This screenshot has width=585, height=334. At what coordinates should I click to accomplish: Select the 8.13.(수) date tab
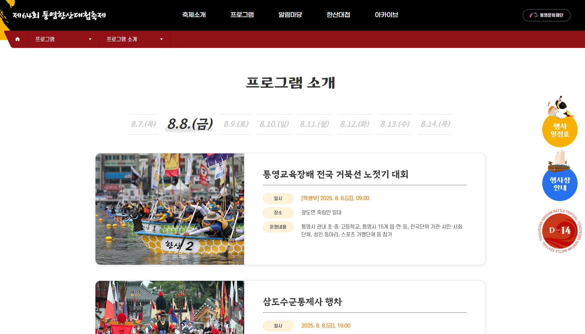pos(395,124)
